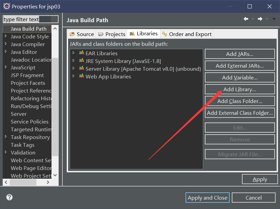Click the Add Library... button

coord(240,89)
